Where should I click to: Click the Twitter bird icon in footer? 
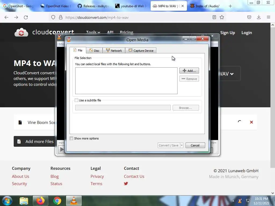pos(126,183)
